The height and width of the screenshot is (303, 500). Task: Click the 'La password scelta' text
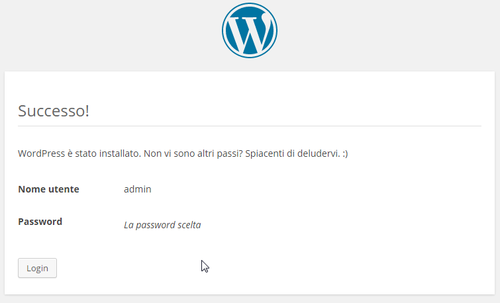coord(162,225)
